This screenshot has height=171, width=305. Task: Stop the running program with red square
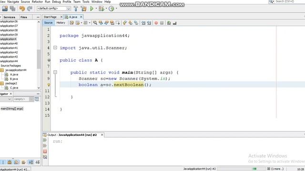click(x=45, y=151)
